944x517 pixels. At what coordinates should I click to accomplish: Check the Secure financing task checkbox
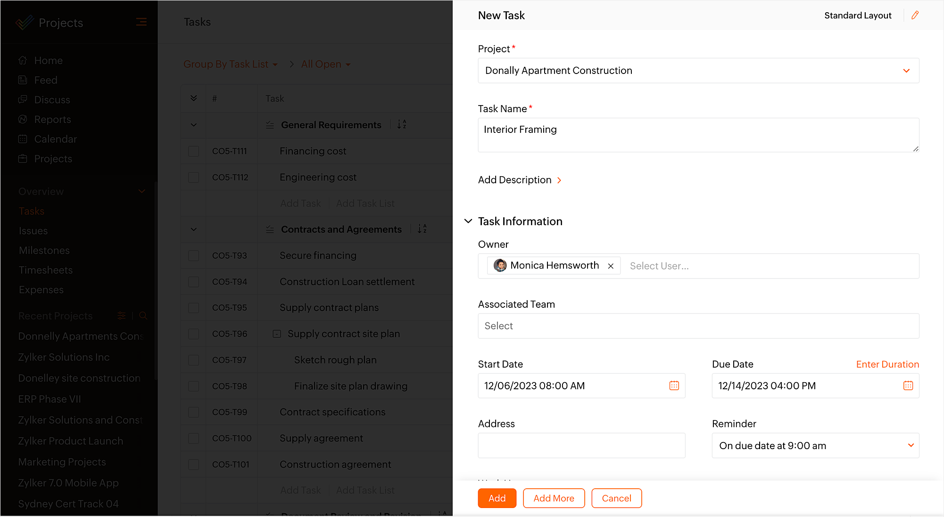pyautogui.click(x=193, y=255)
